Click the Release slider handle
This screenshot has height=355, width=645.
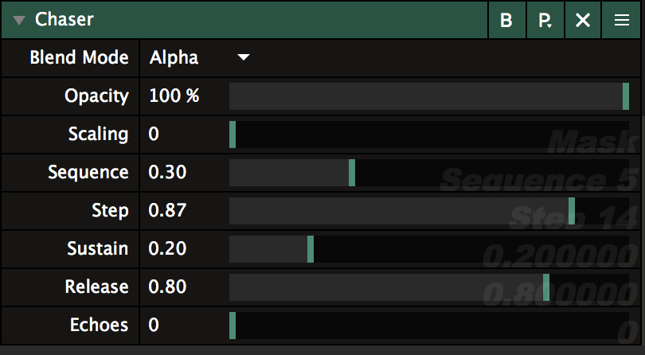pos(546,287)
